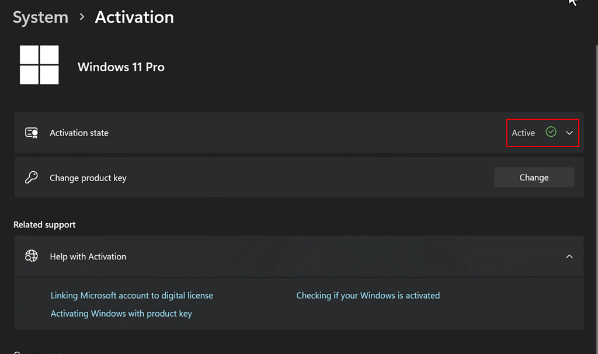Open Linking Microsoft account to digital license
The width and height of the screenshot is (598, 354).
coord(132,296)
